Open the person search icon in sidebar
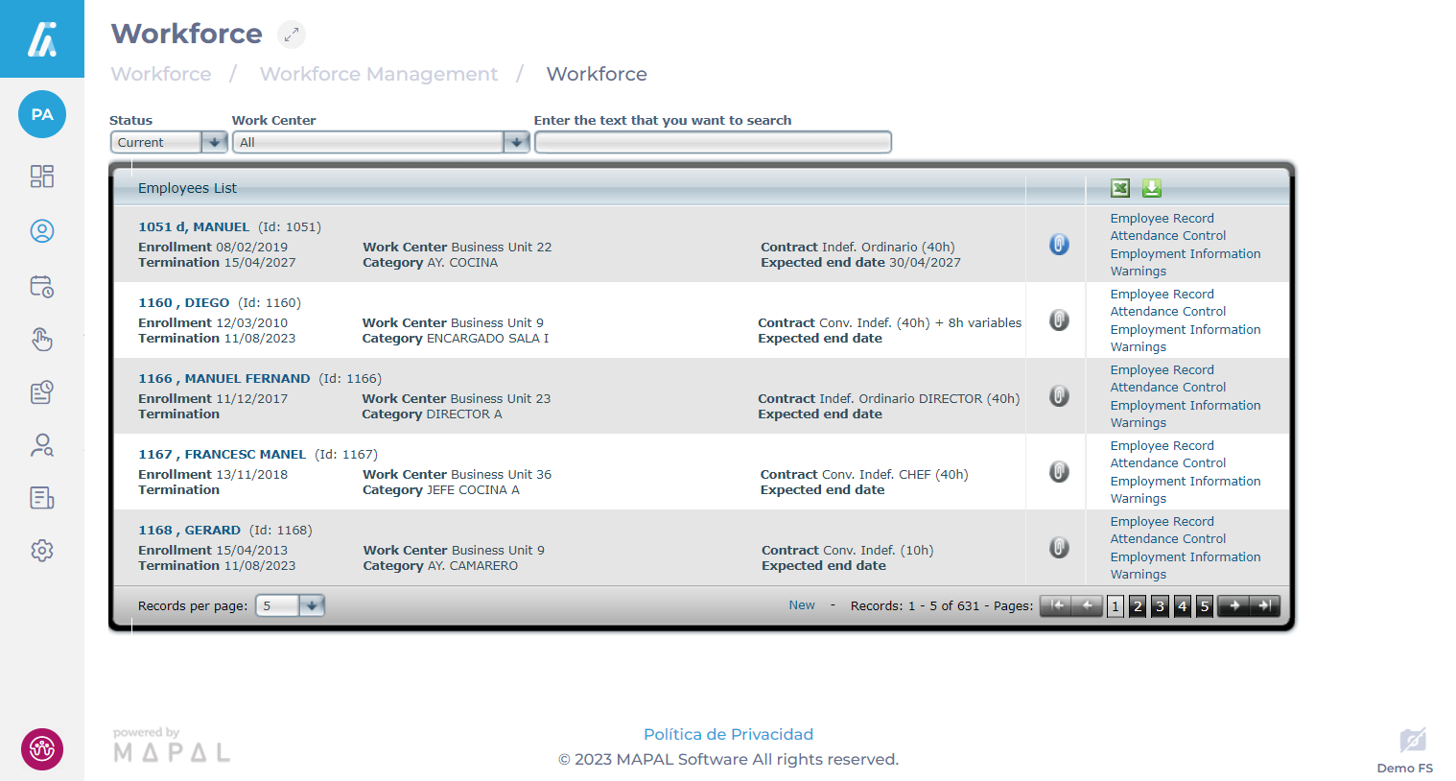This screenshot has height=781, width=1456. pyautogui.click(x=42, y=445)
